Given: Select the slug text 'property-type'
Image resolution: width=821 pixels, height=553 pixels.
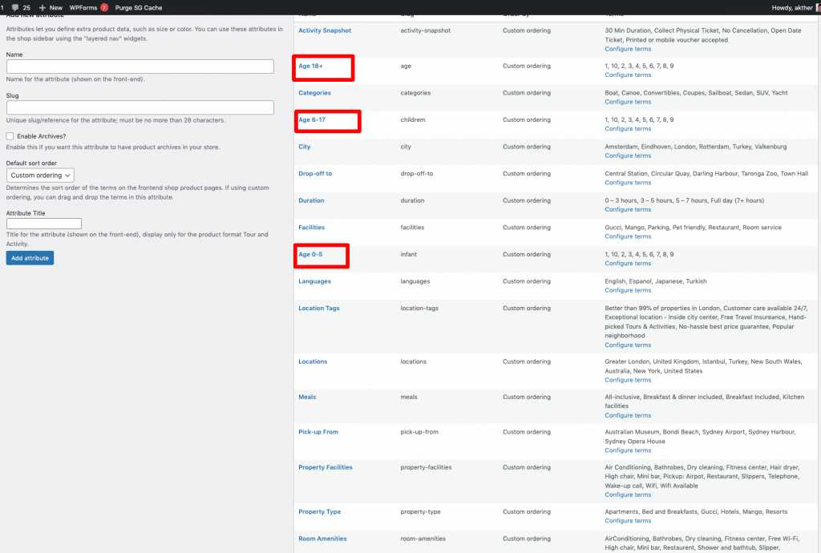Looking at the screenshot, I should point(420,511).
